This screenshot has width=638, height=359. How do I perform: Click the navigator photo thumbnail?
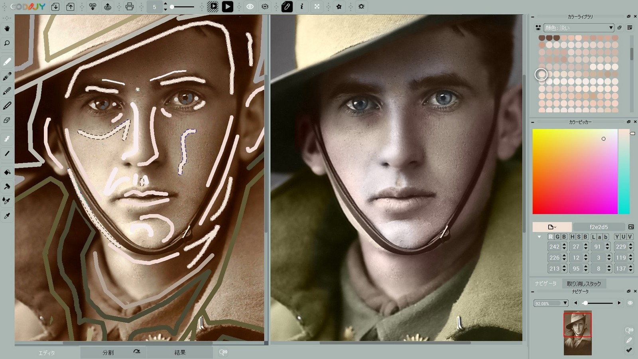[577, 333]
